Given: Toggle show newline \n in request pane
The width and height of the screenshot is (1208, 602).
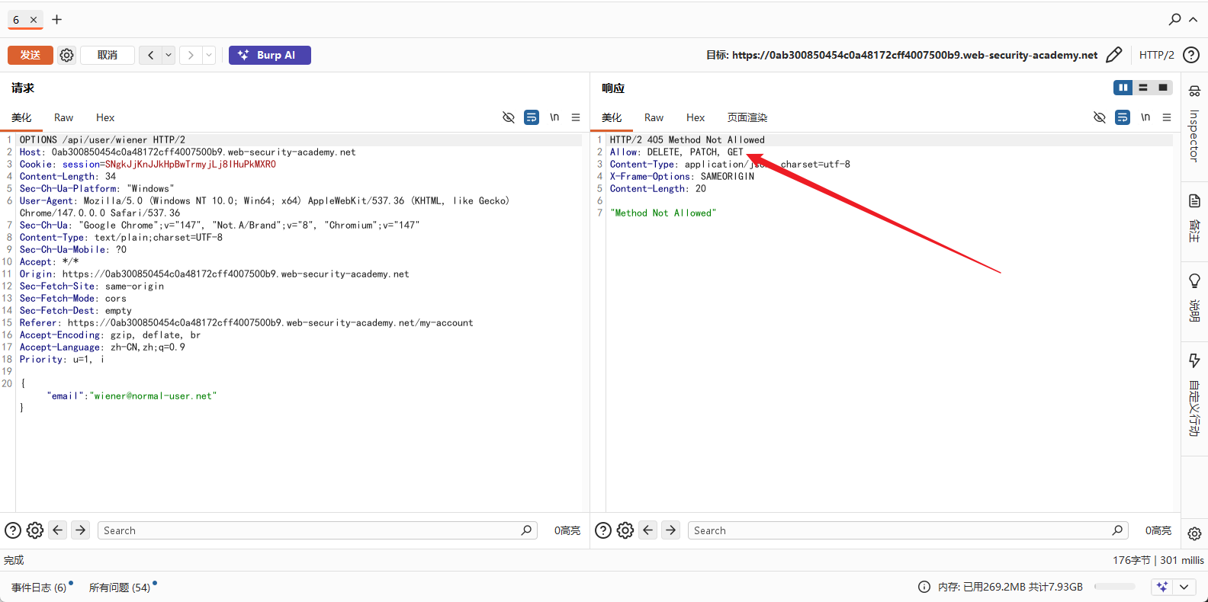Looking at the screenshot, I should [554, 117].
